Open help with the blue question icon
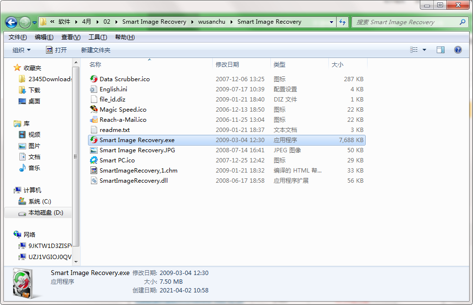 (x=458, y=50)
